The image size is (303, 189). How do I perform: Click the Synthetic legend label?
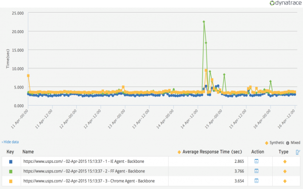(277, 143)
